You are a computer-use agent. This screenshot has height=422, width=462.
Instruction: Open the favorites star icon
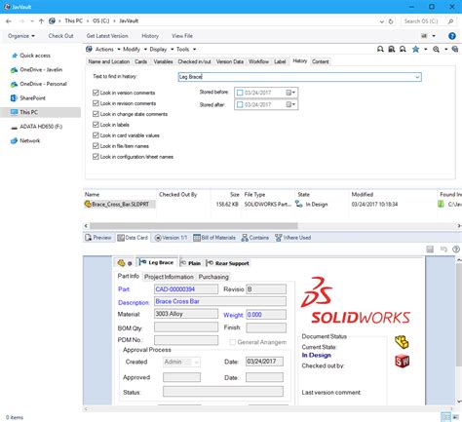415,49
